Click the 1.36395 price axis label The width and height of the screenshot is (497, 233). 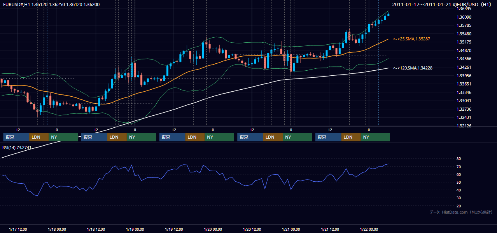tap(464, 9)
